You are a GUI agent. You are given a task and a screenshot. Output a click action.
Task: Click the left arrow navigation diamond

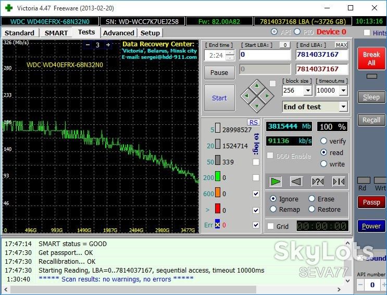click(x=246, y=96)
